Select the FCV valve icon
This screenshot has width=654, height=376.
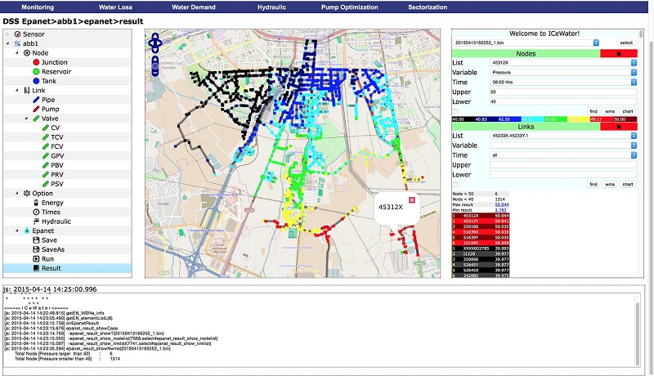(x=46, y=146)
